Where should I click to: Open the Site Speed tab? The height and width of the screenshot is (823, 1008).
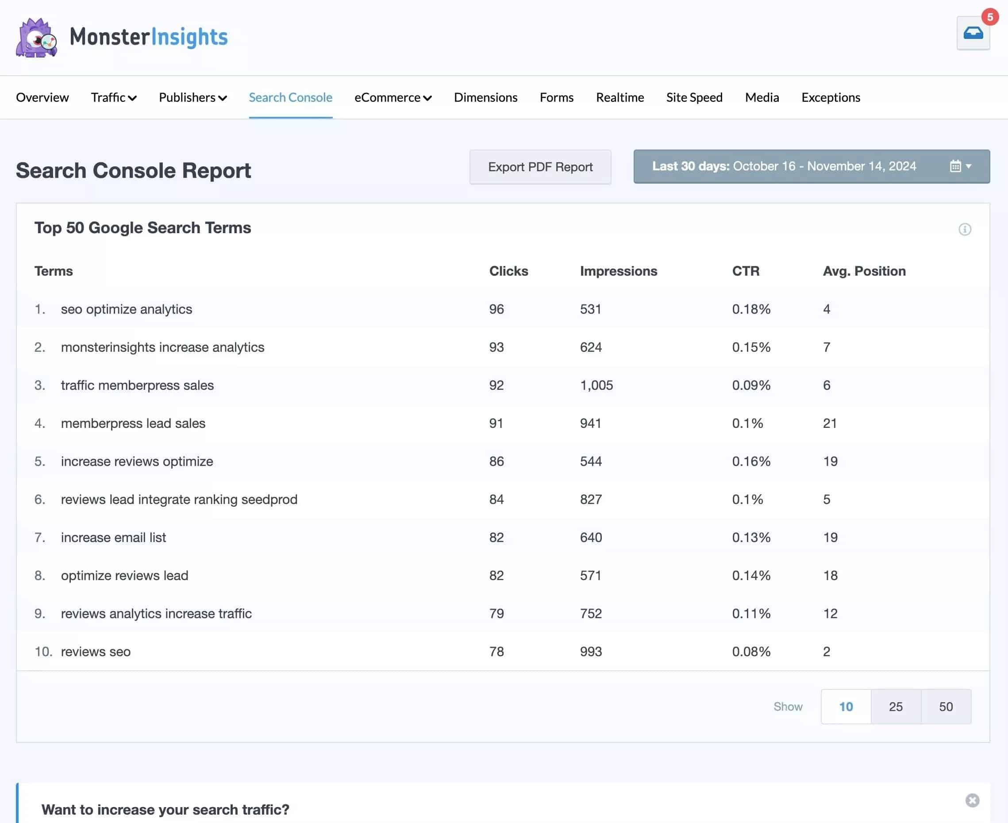694,98
